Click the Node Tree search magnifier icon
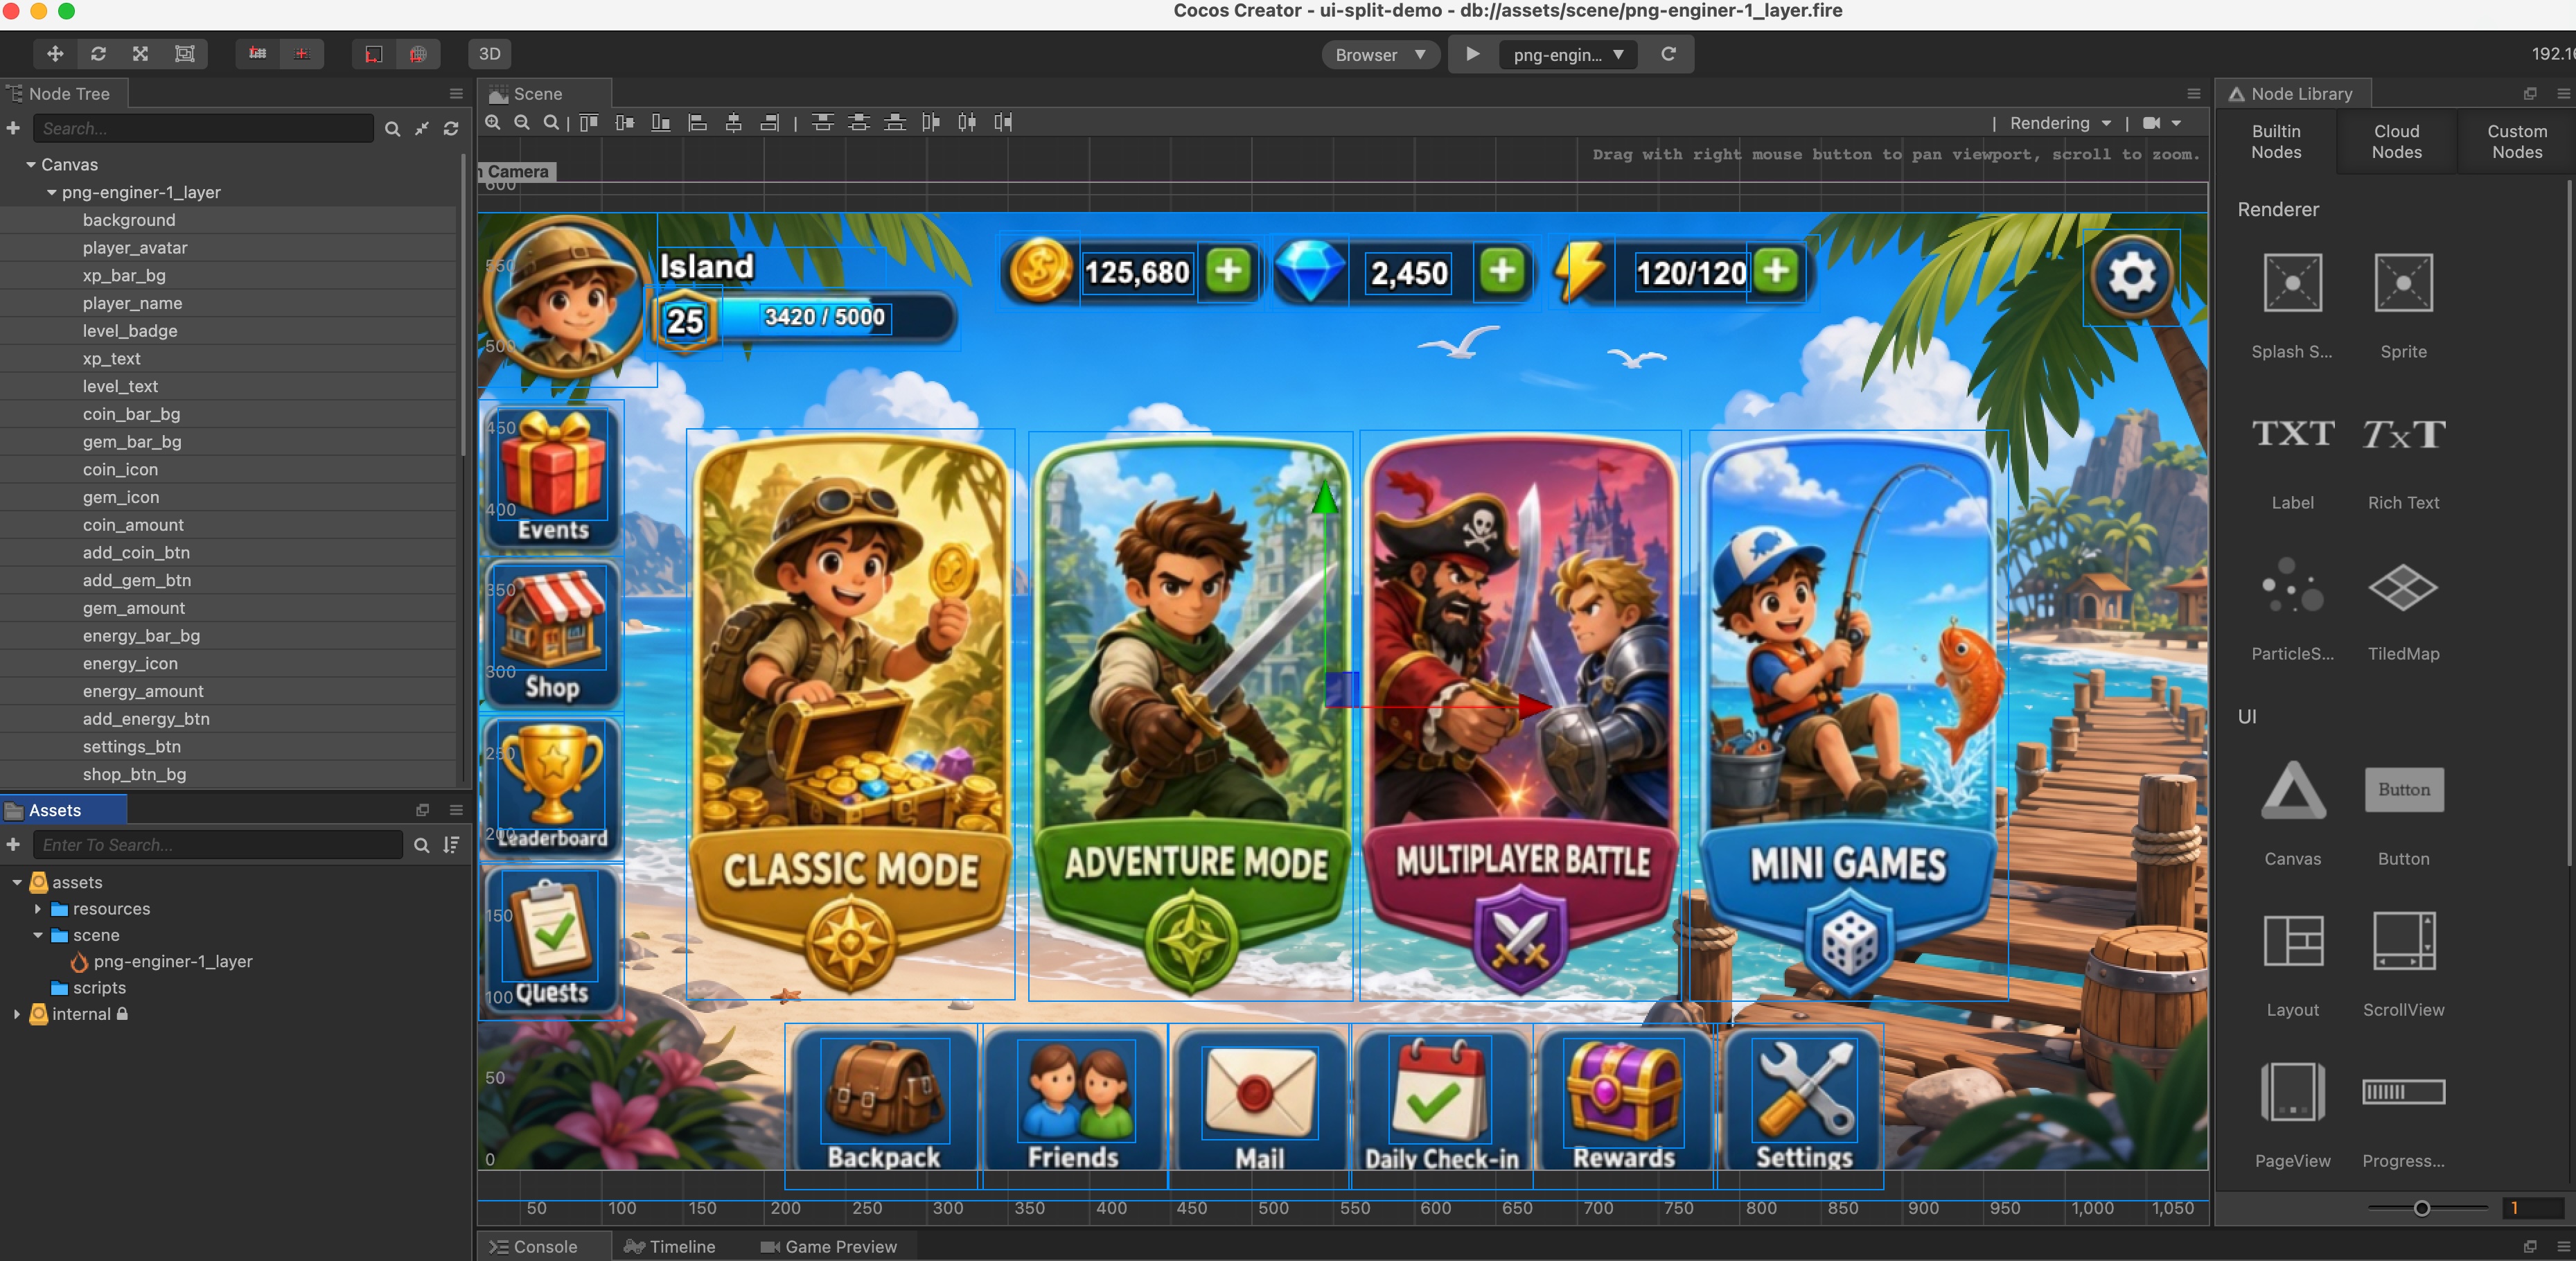Image resolution: width=2576 pixels, height=1261 pixels. [x=393, y=129]
